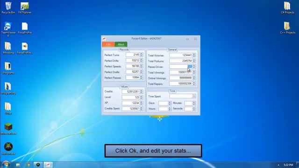Select the ForzaProfile file with orange icon
299x168 pixels.
[x=25, y=48]
